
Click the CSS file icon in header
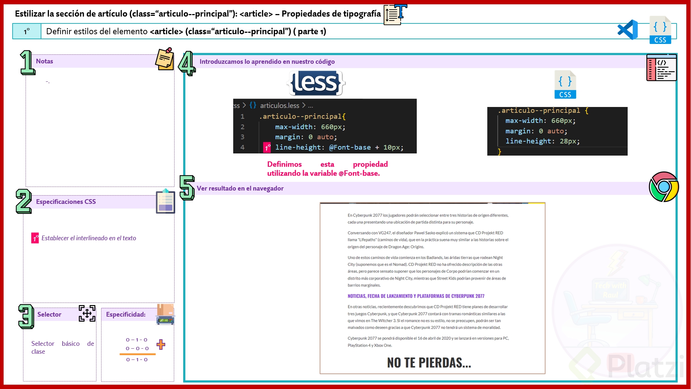[660, 30]
